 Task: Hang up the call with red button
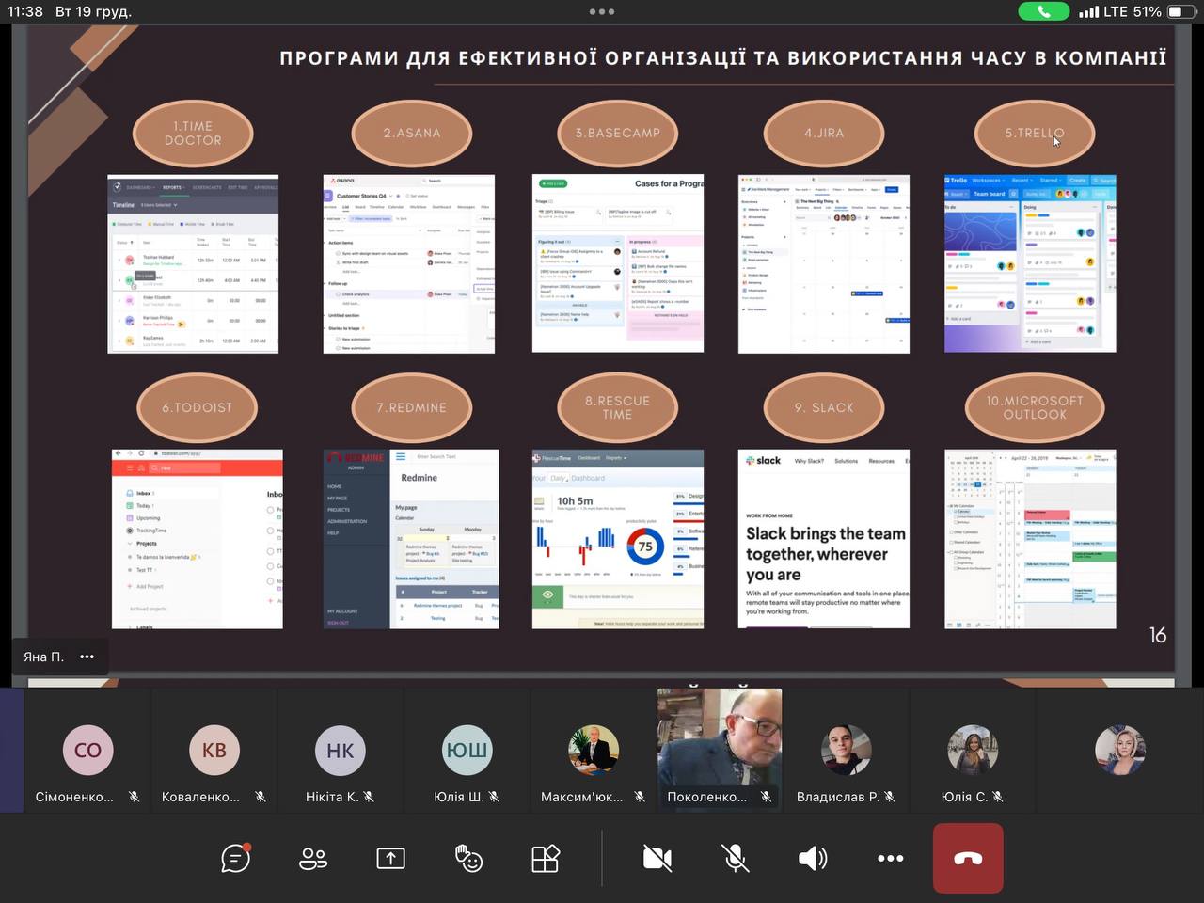point(968,858)
